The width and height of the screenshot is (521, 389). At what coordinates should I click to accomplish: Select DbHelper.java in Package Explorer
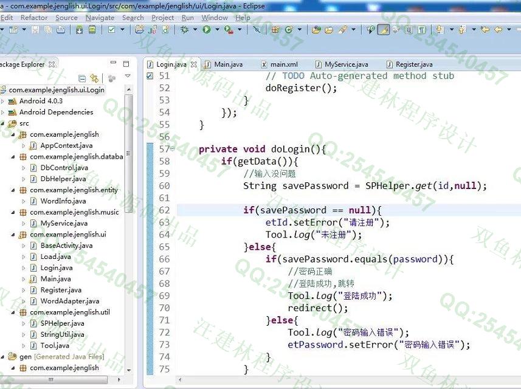click(x=63, y=179)
